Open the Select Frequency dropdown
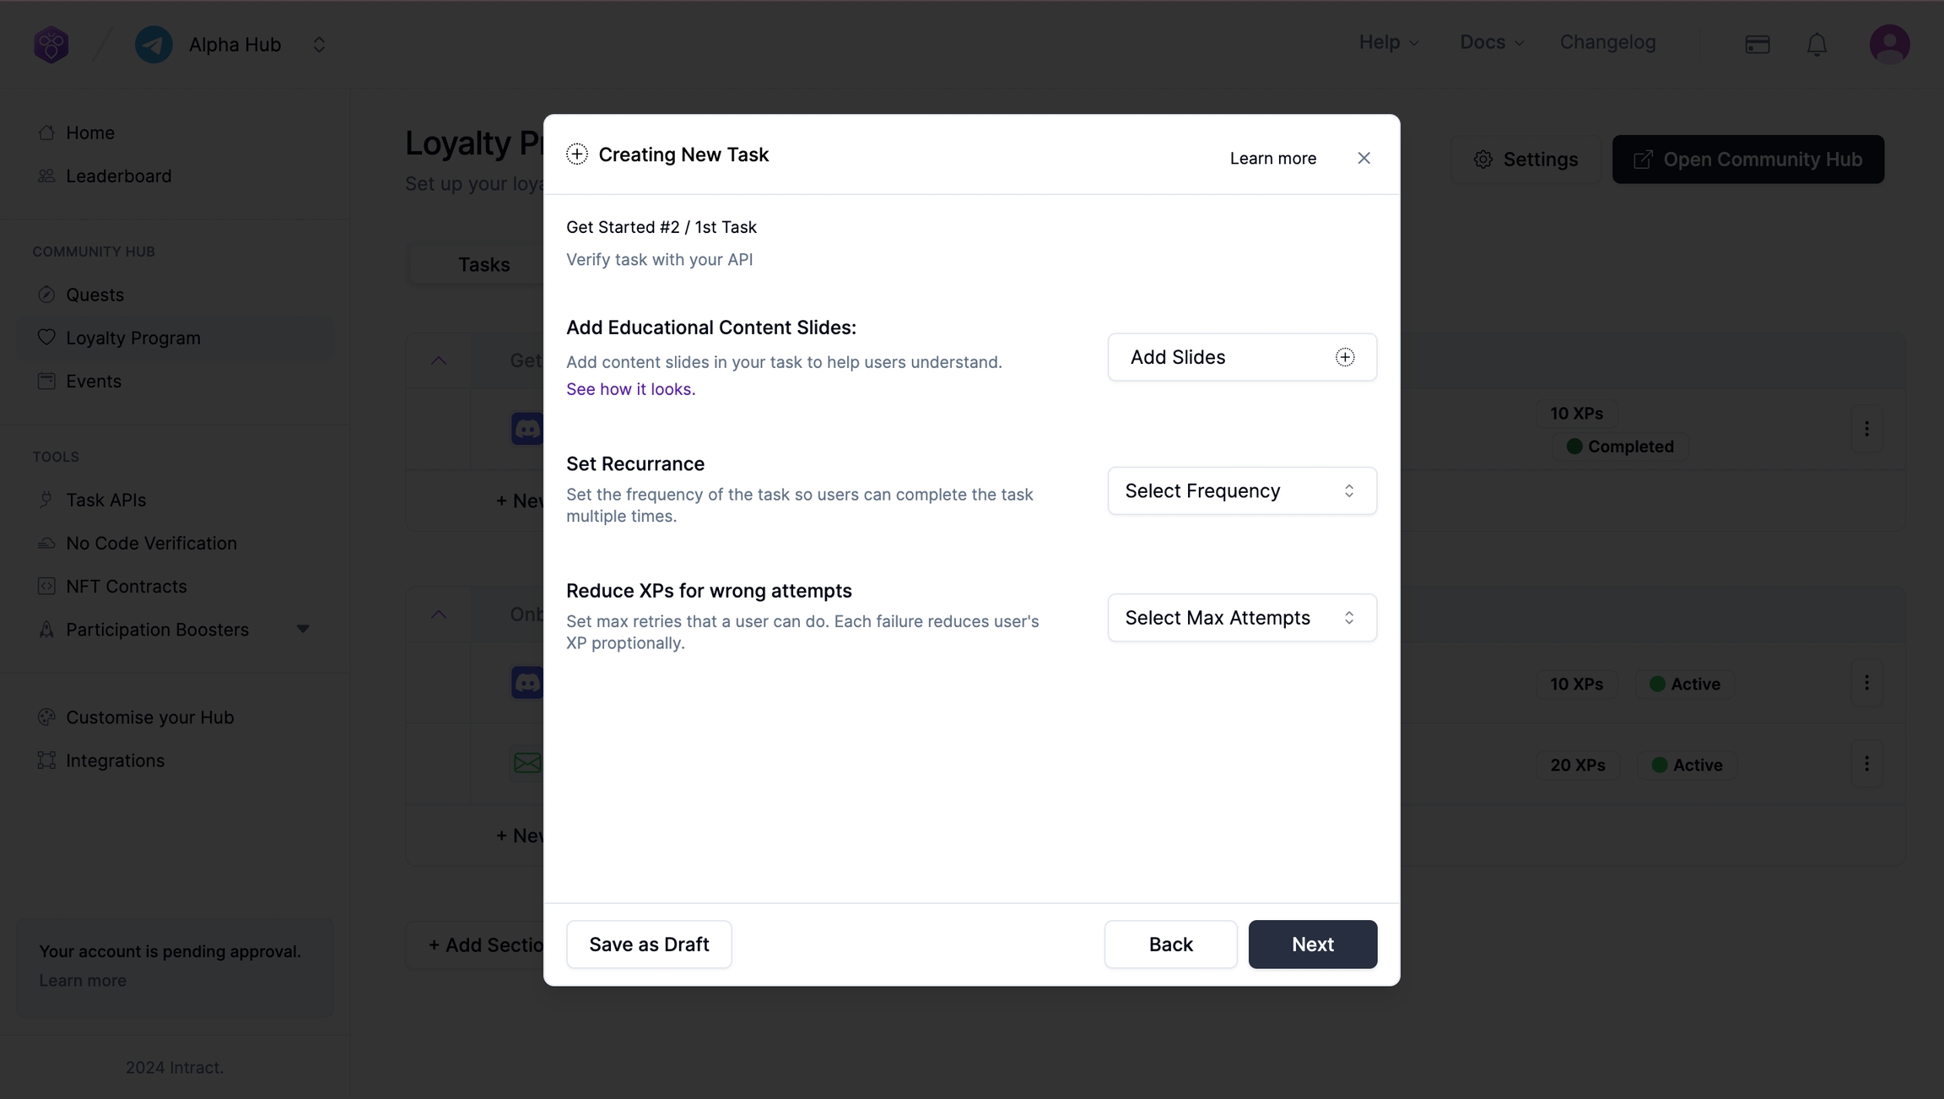The height and width of the screenshot is (1099, 1944). coord(1242,490)
